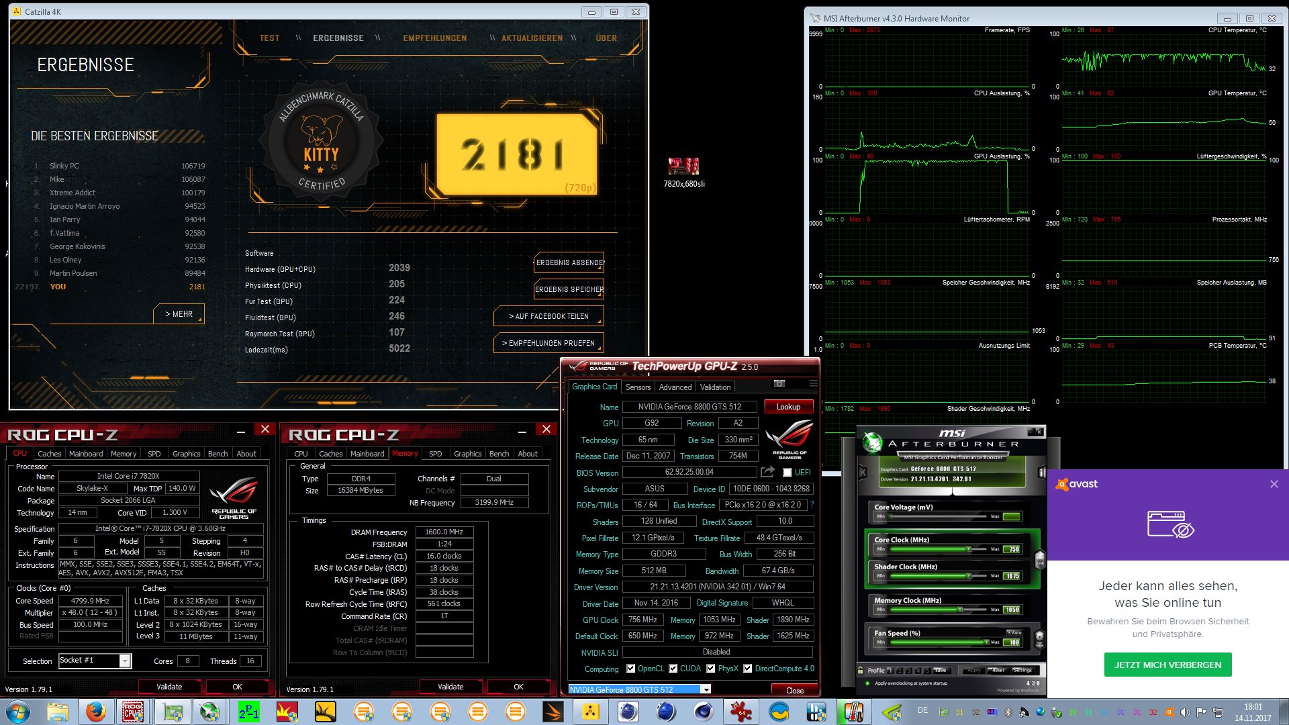Open Afterburner Settings button

coord(1023,670)
